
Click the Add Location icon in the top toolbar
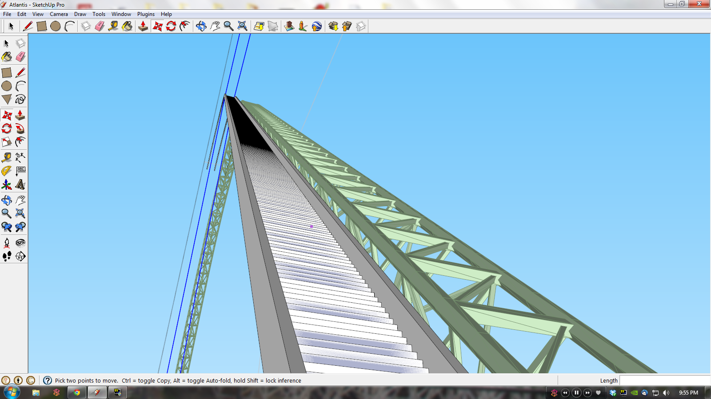259,26
